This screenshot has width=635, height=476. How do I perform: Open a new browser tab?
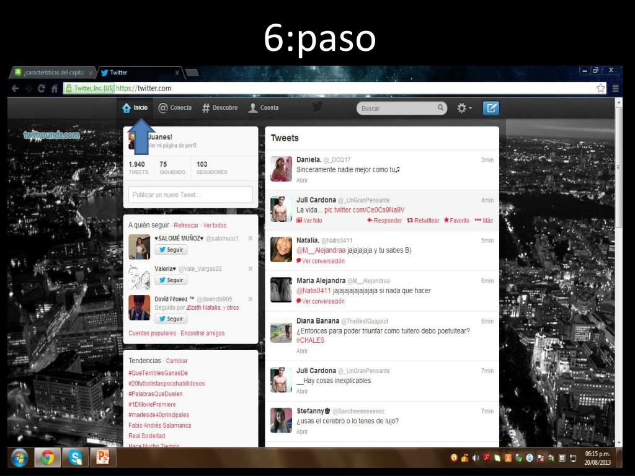pyautogui.click(x=192, y=73)
